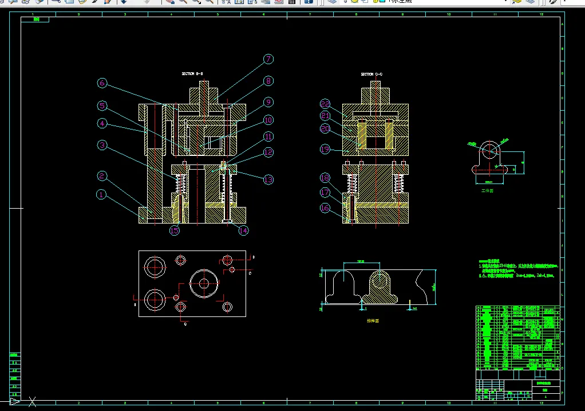Viewport: 585px width, 411px height.
Task: Open the Properties palette icon
Action: 226,2
